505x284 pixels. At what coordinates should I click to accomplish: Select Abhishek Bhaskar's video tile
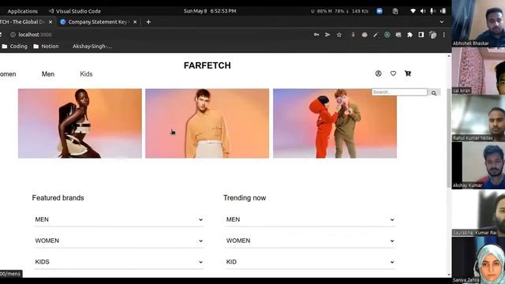478,24
